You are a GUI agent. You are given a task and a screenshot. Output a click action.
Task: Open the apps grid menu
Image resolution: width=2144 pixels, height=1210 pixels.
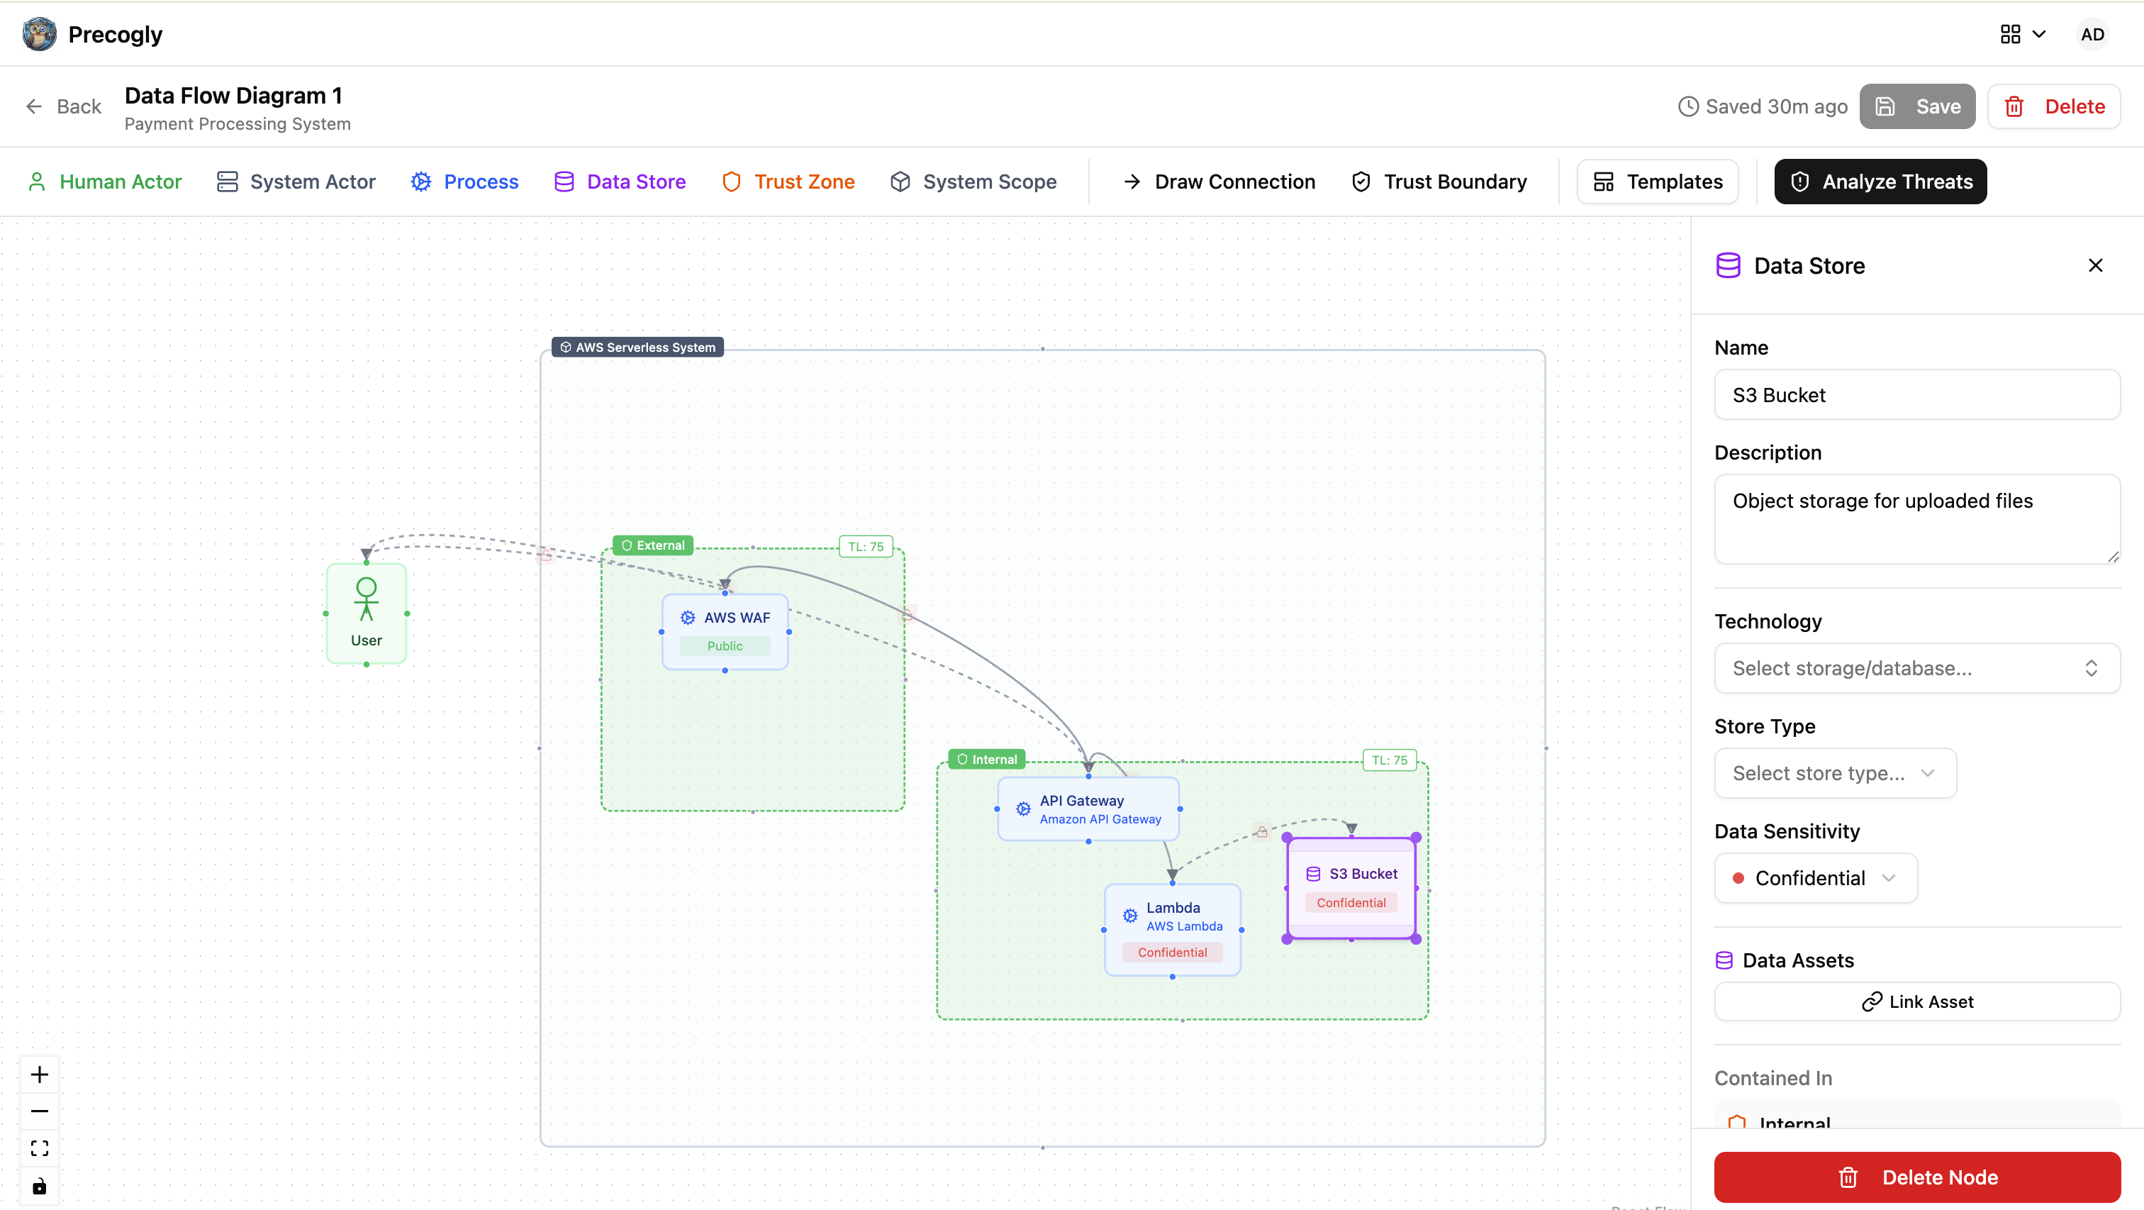pos(2023,34)
